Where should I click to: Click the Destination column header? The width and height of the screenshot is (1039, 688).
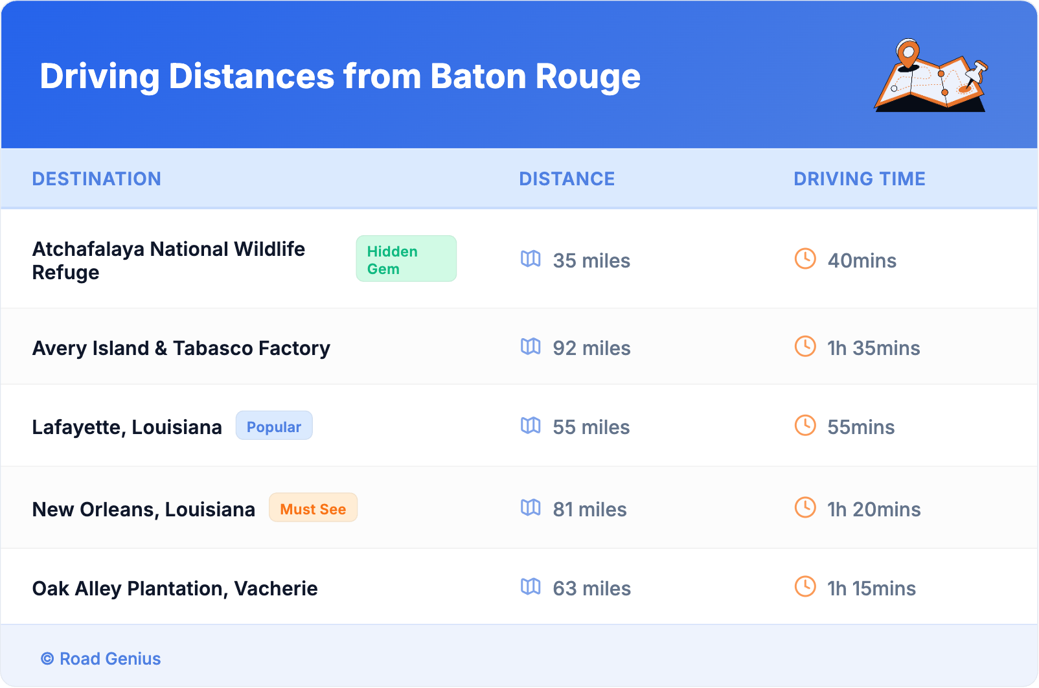pos(97,179)
